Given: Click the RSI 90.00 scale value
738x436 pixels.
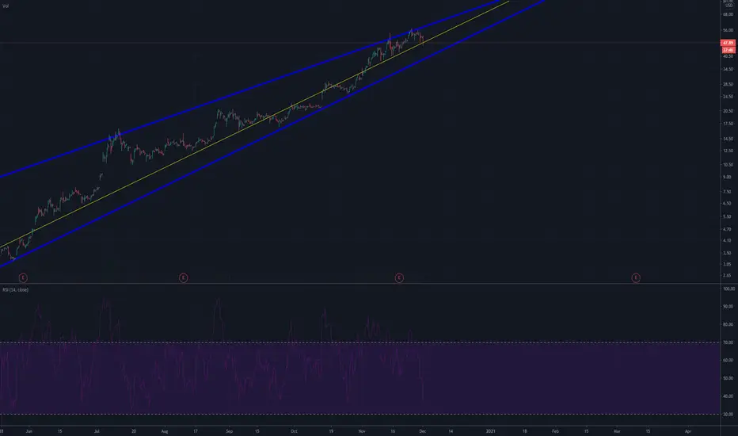Looking at the screenshot, I should [x=728, y=306].
